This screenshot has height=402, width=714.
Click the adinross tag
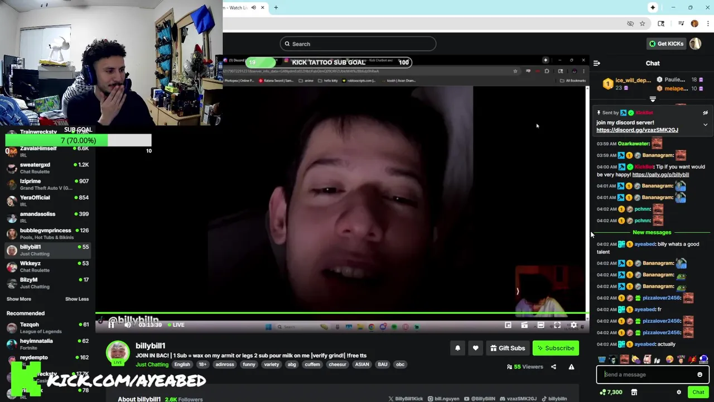pos(225,365)
